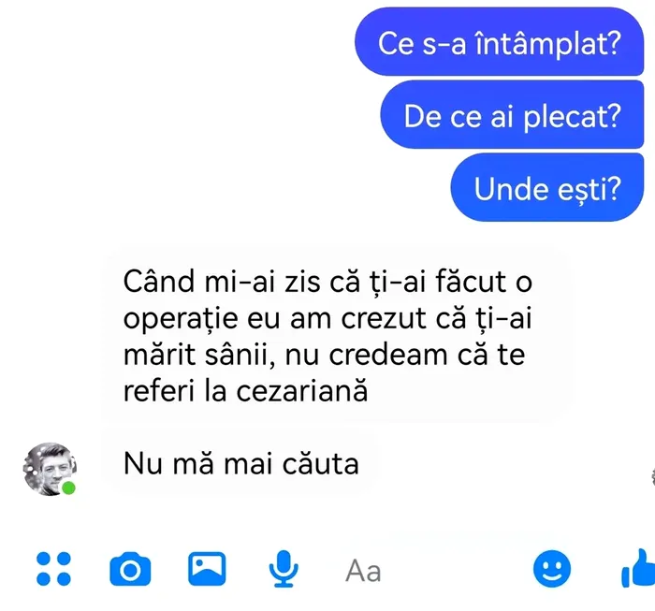The image size is (655, 611).
Task: Select the 'De ce ai plecat?' message bubble
Action: [x=512, y=114]
